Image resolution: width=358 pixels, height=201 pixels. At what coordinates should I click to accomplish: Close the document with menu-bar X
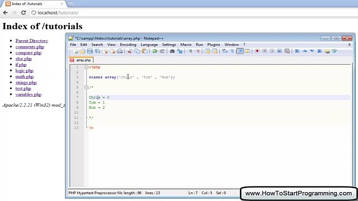[349, 45]
